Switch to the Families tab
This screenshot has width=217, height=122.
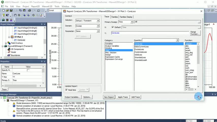[115, 17]
